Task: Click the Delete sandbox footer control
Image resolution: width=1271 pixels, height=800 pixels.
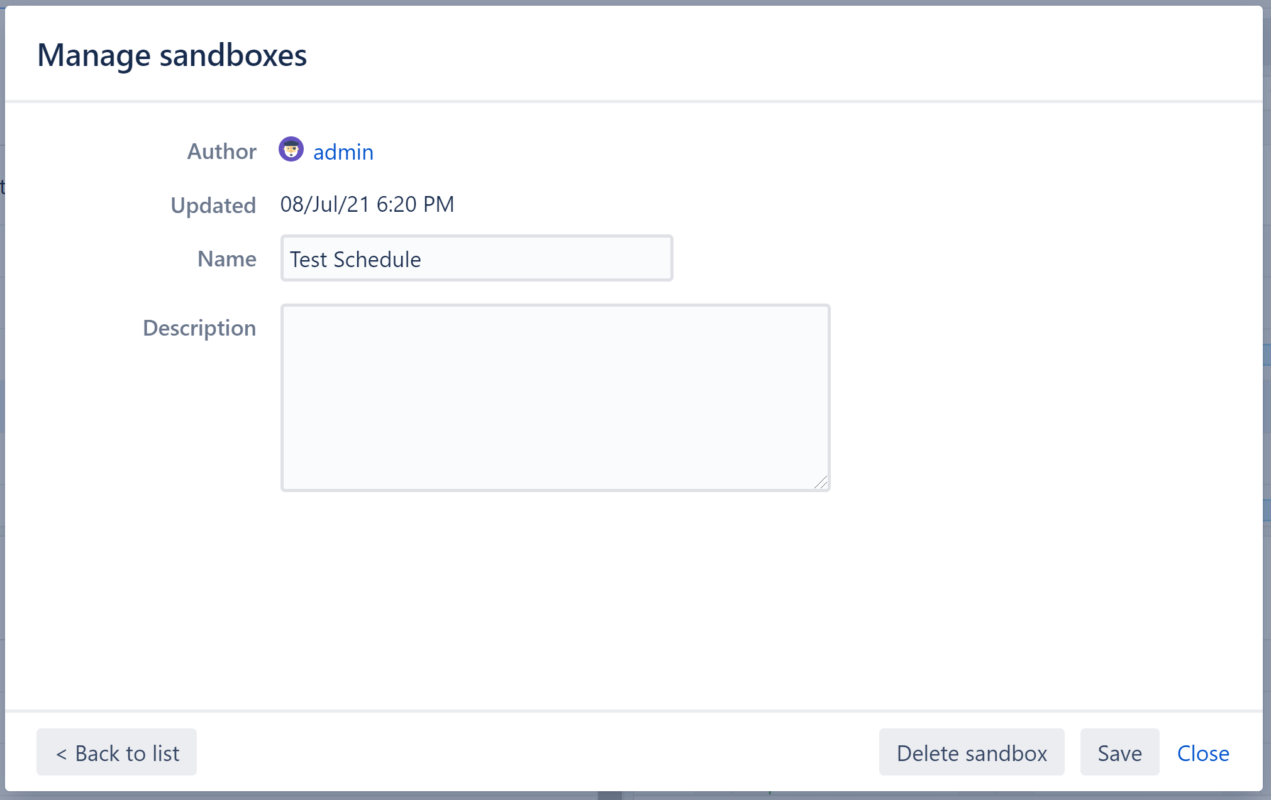Action: [971, 752]
